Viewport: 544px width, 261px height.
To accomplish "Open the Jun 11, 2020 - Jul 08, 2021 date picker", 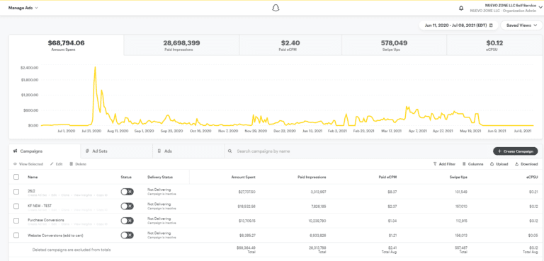I will point(459,25).
